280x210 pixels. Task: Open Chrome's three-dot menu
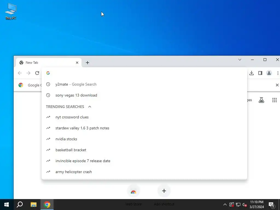[278, 73]
